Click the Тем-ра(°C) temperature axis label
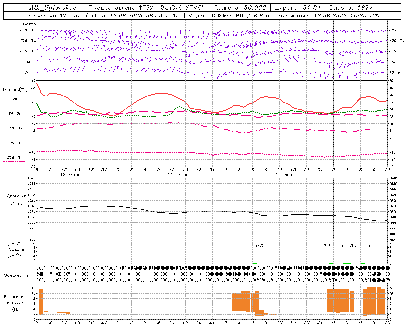Viewport: 406px width, 325px height. coord(15,90)
